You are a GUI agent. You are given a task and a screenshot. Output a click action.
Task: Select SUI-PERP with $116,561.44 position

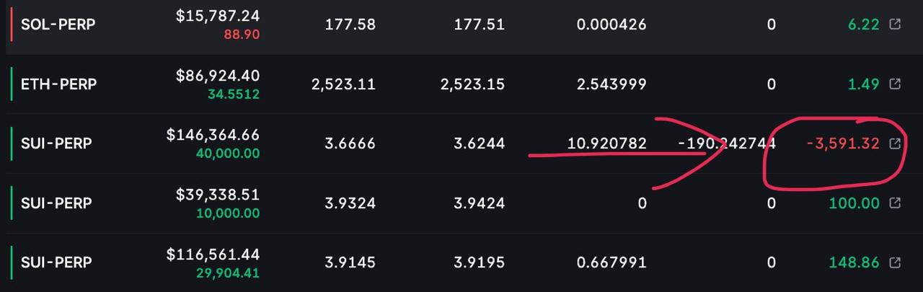[x=56, y=262]
